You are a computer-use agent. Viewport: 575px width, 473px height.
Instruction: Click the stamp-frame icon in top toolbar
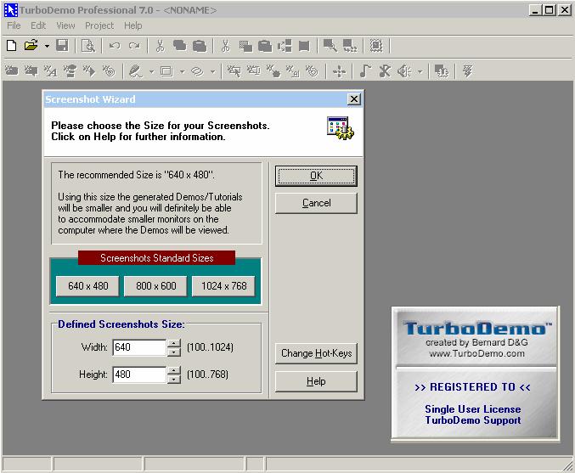(x=376, y=46)
